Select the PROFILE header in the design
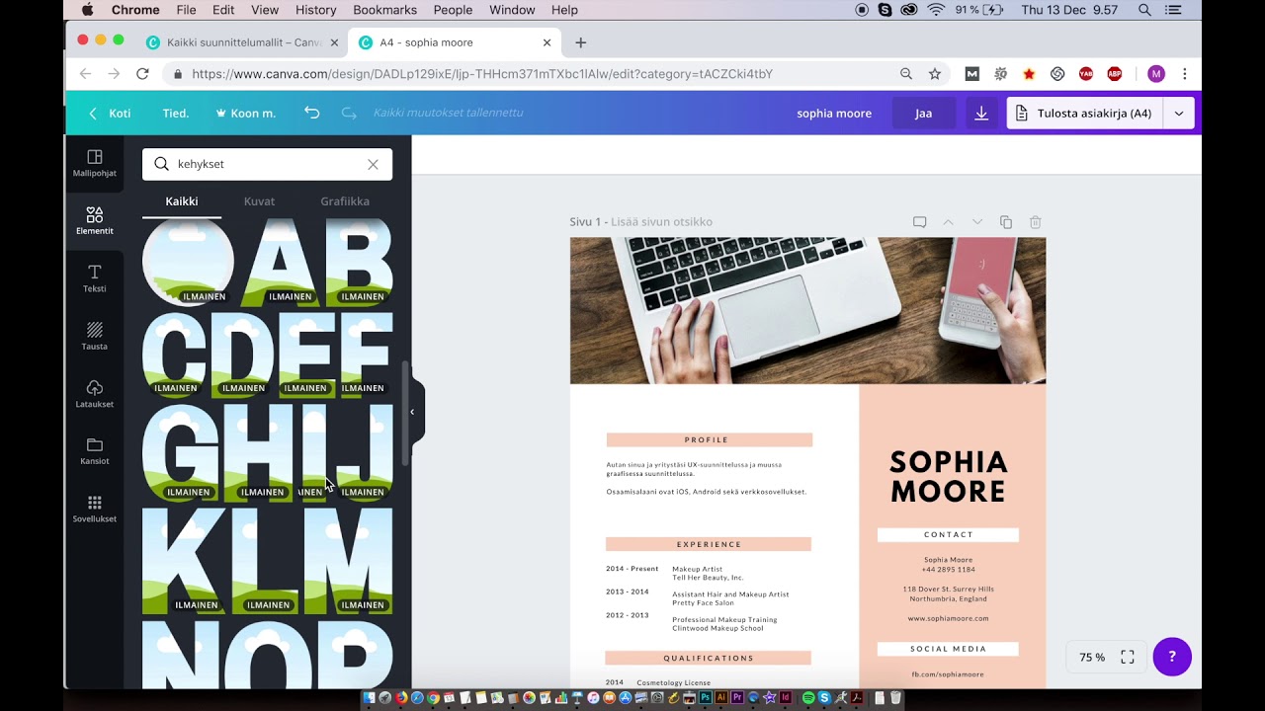 click(709, 440)
